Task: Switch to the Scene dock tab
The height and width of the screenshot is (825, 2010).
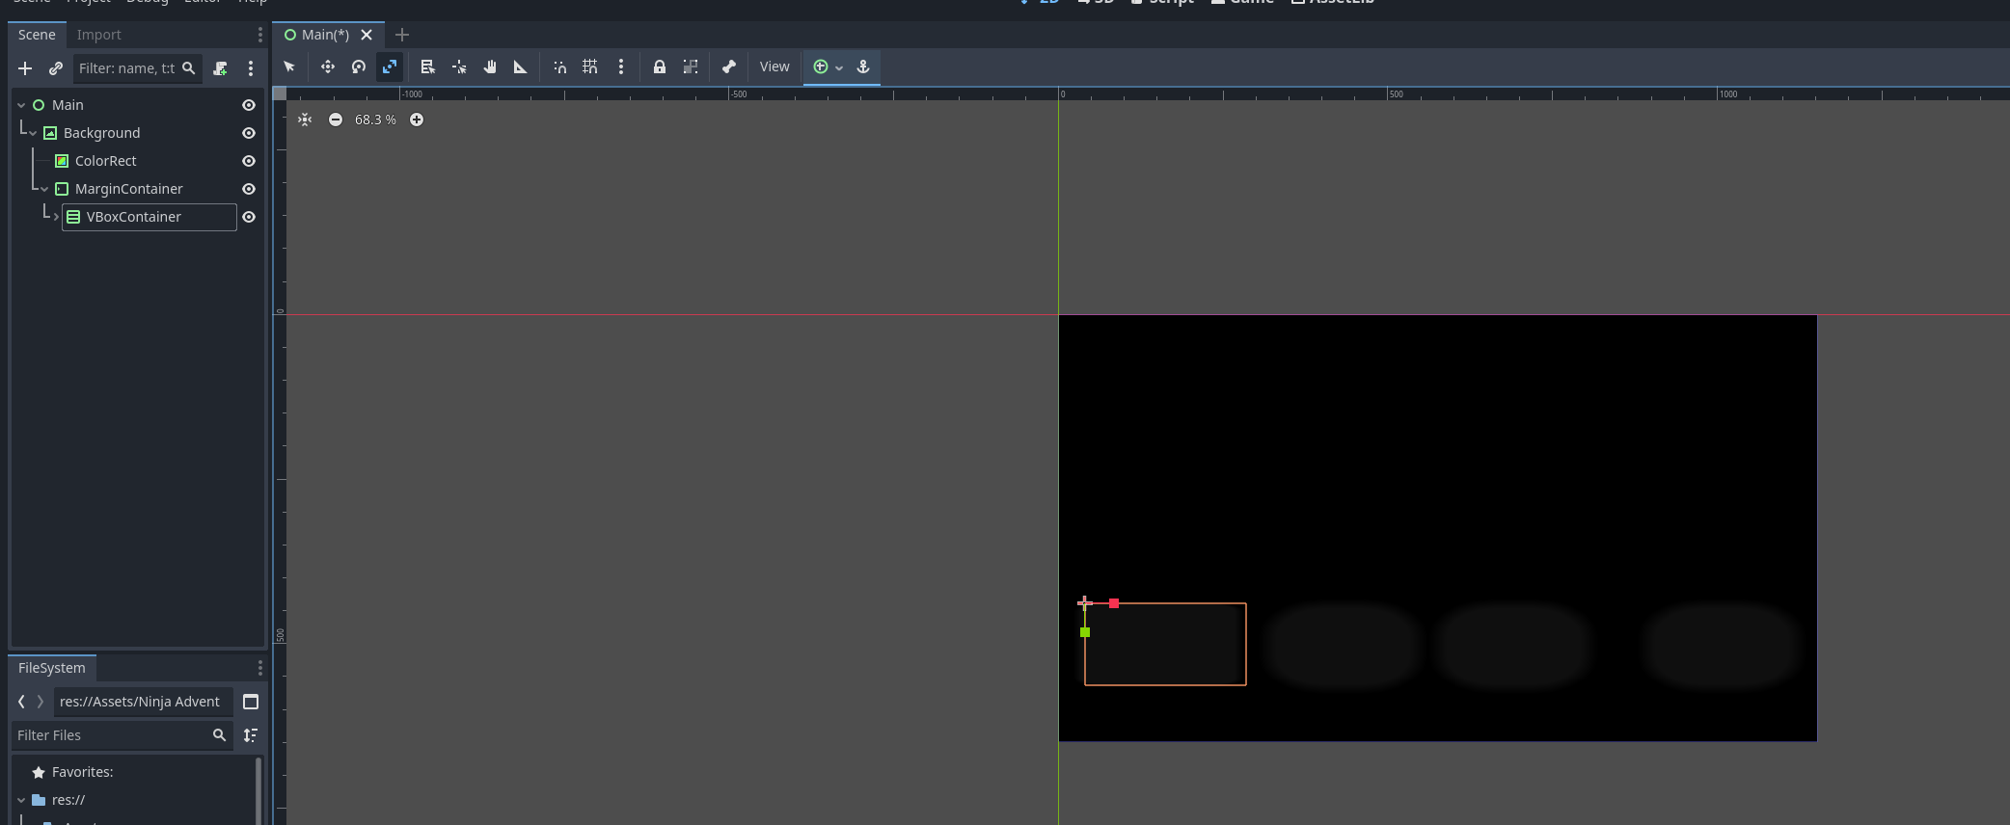Action: pos(37,35)
